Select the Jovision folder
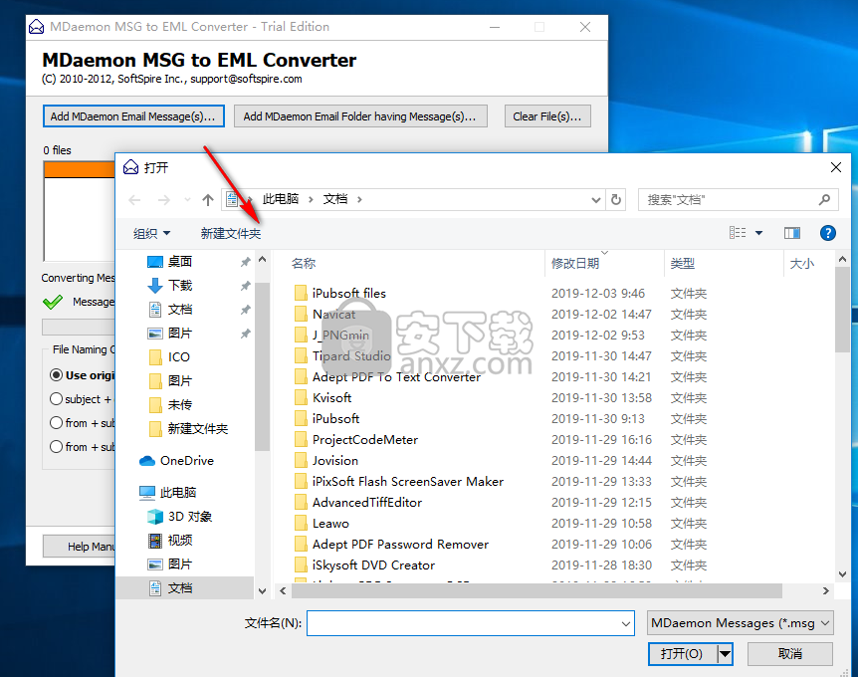Screen dimensions: 858x677 (334, 461)
